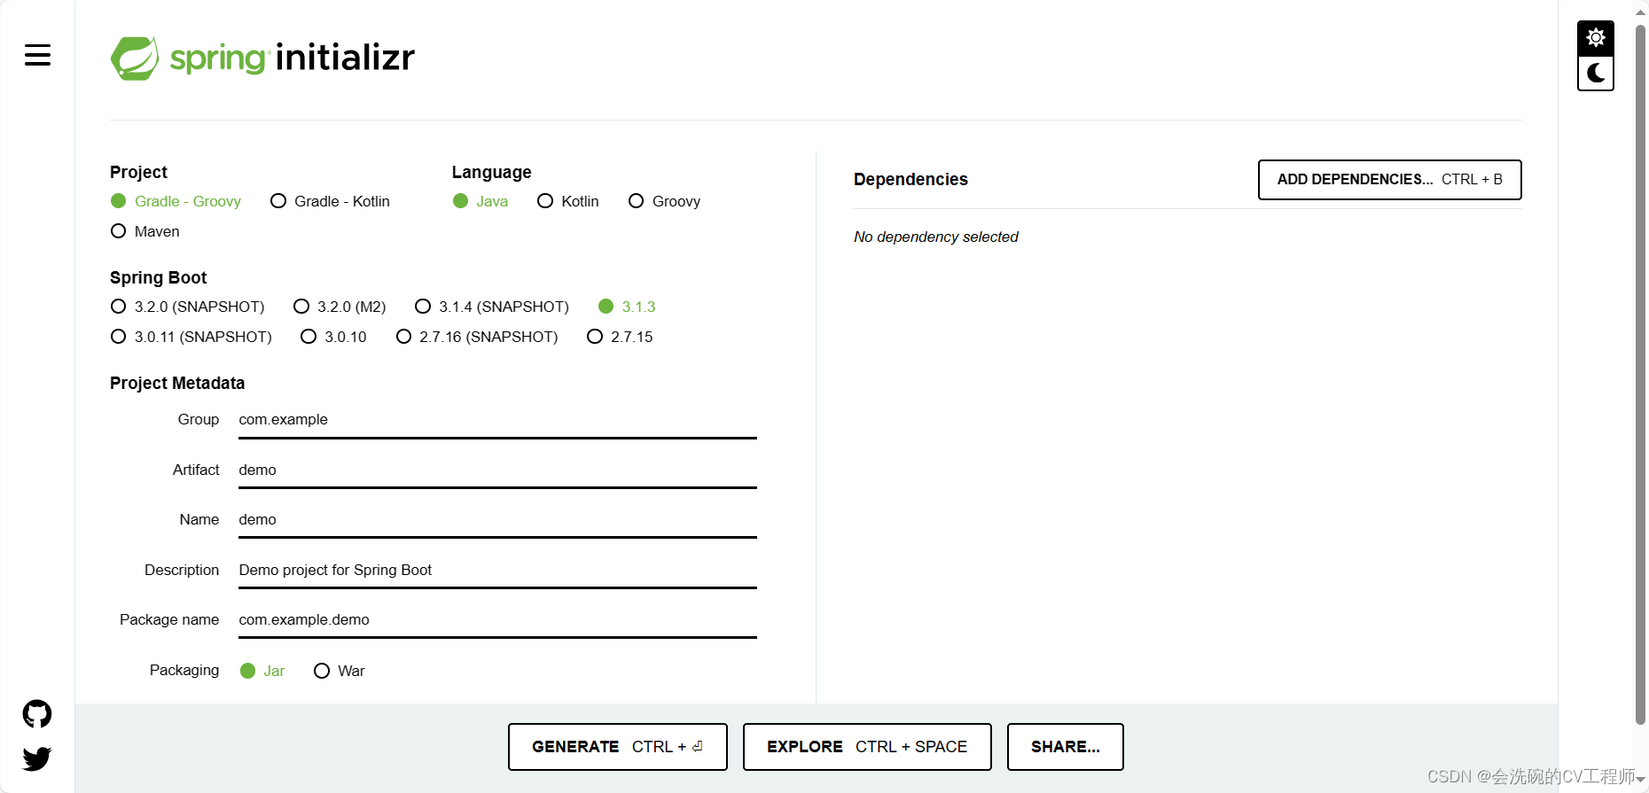Click the Packaging label

184,670
